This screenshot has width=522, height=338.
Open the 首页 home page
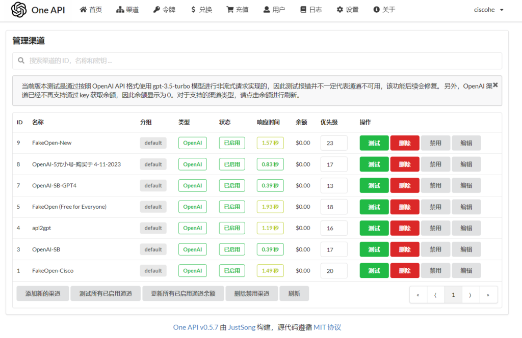[x=91, y=10]
